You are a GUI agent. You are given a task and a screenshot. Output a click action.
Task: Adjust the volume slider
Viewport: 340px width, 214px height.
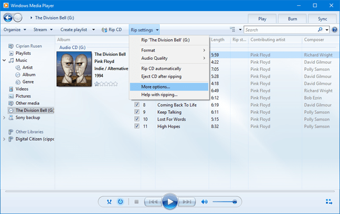tap(225, 202)
